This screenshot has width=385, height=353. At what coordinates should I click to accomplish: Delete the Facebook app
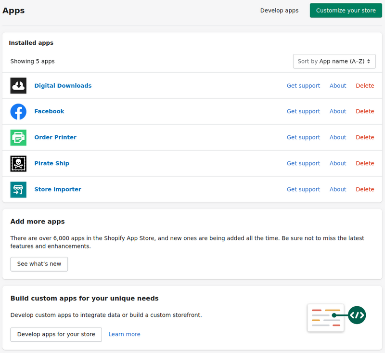click(365, 111)
